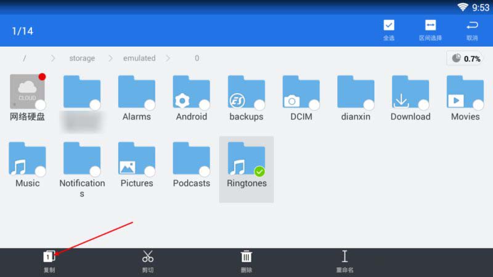Open the Download folder
The height and width of the screenshot is (277, 493).
click(410, 92)
